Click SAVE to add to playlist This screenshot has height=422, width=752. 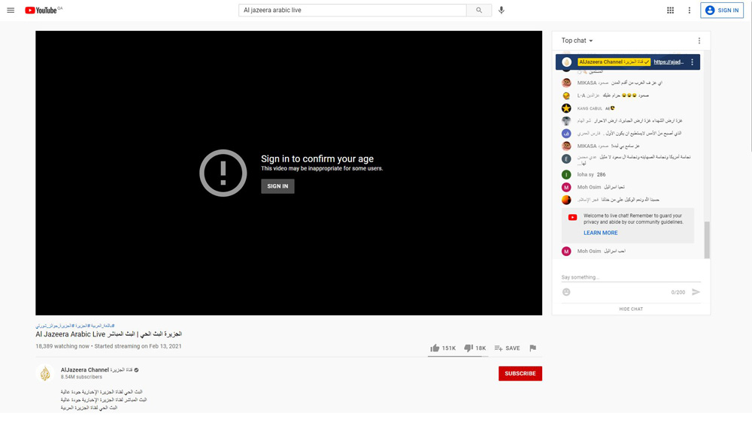(x=508, y=348)
